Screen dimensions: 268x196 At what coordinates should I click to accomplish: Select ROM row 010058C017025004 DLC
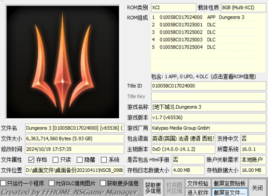point(203,47)
